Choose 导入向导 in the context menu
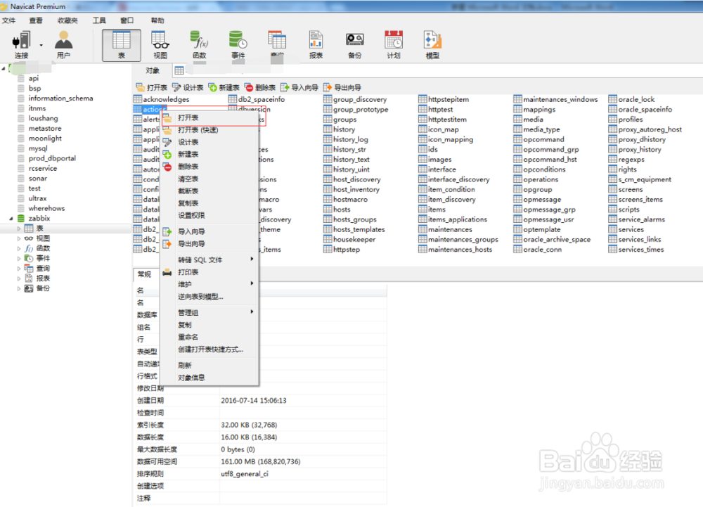703x507 pixels. (209, 232)
